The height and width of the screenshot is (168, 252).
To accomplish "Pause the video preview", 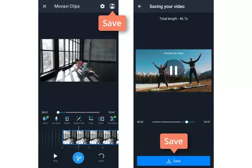I will tap(174, 70).
